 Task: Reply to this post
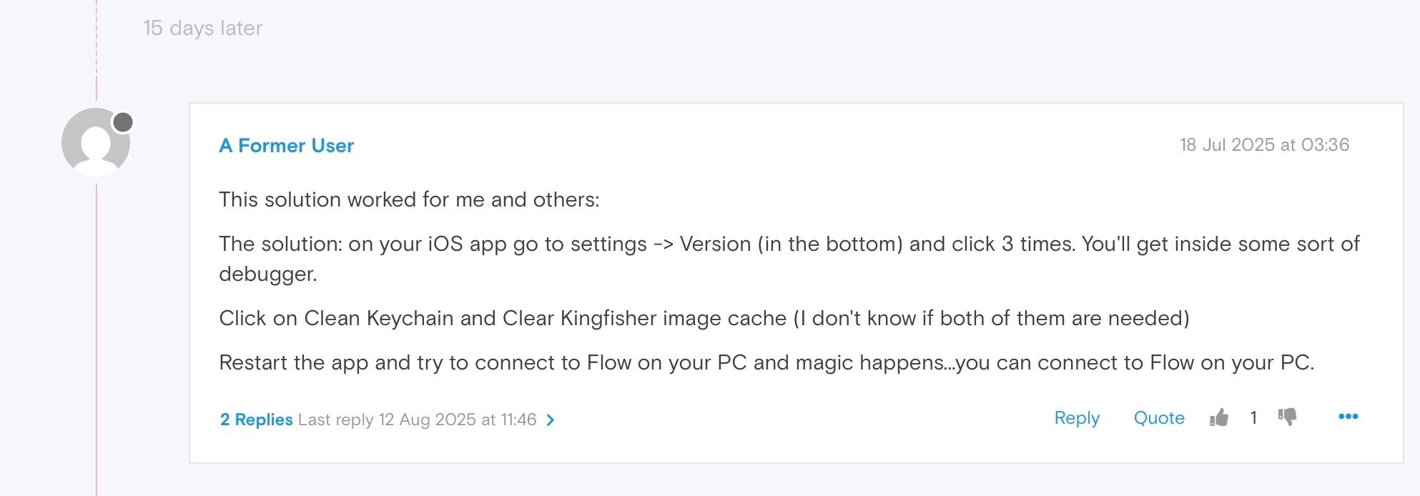click(x=1077, y=418)
